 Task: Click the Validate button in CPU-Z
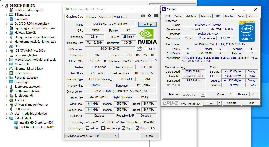coord(232,103)
